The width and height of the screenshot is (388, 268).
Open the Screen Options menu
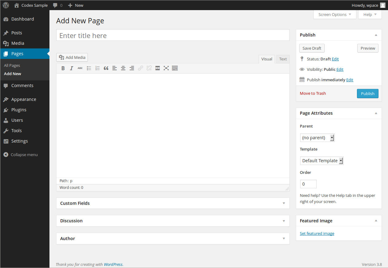335,14
